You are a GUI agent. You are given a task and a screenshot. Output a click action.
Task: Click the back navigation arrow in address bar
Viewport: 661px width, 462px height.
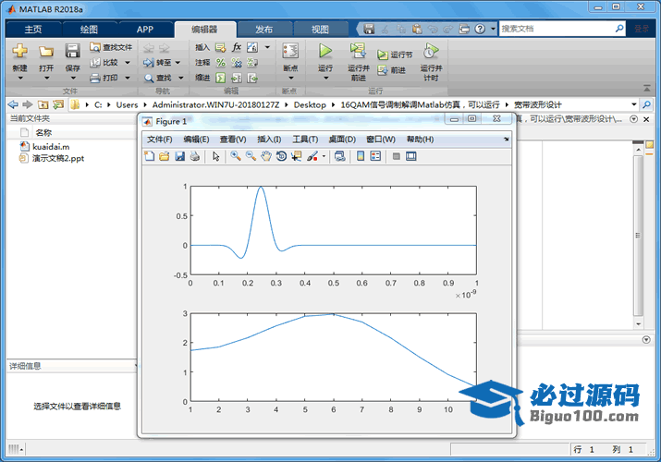click(14, 104)
